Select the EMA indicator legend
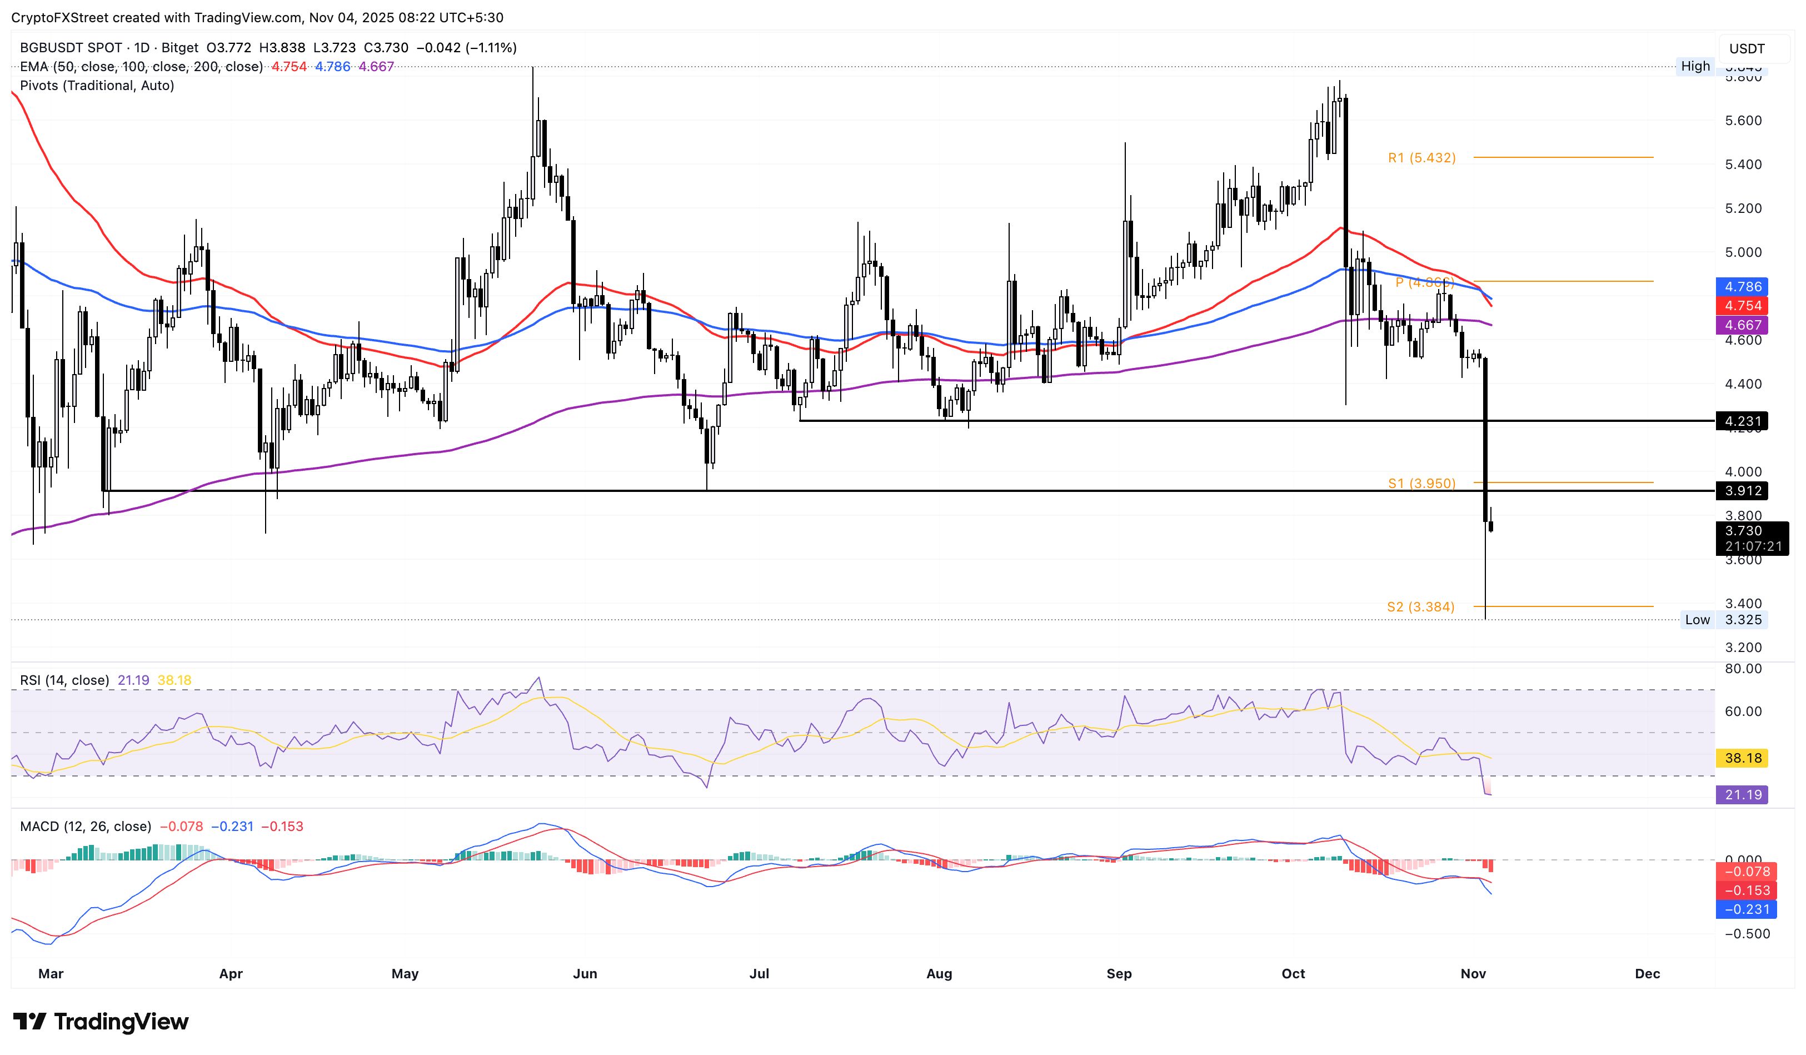Image resolution: width=1806 pixels, height=1055 pixels. 141,67
